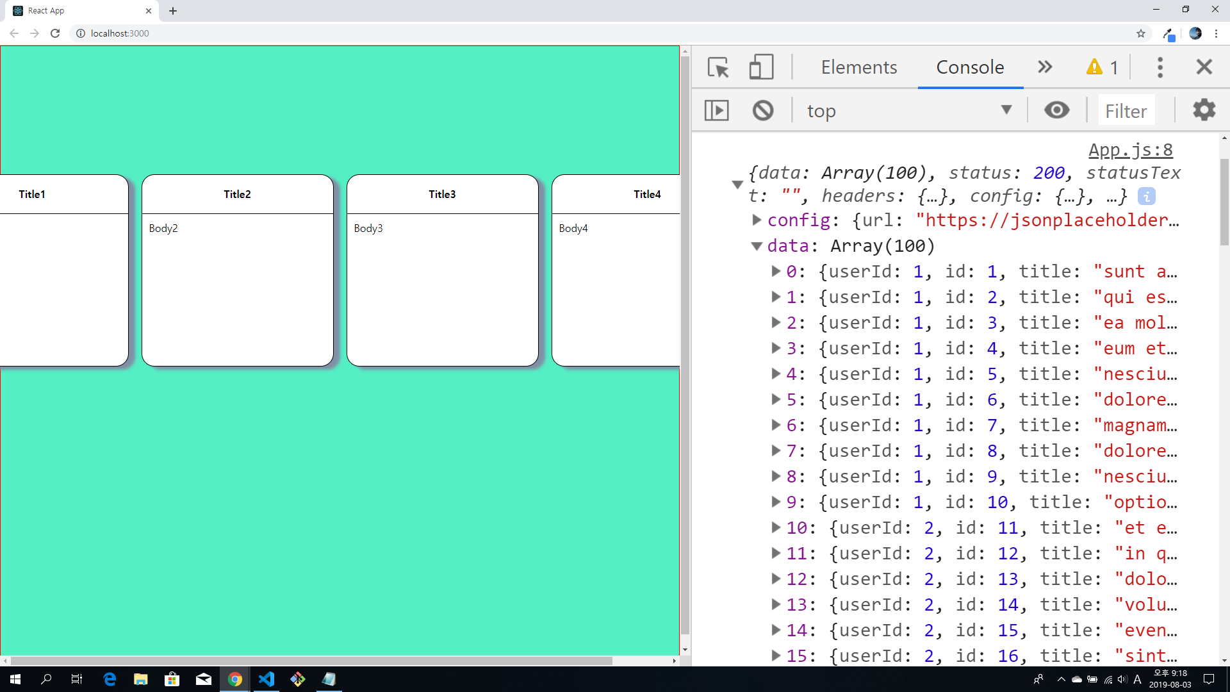This screenshot has width=1230, height=692.
Task: Click the live expression eye icon
Action: pyautogui.click(x=1056, y=110)
